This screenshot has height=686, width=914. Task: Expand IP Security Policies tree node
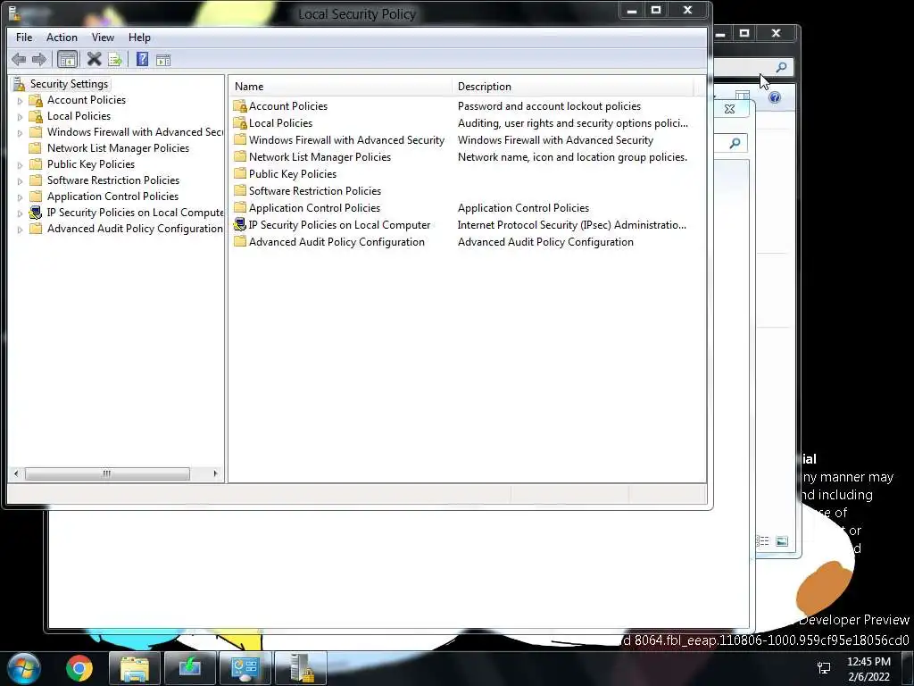[20, 213]
